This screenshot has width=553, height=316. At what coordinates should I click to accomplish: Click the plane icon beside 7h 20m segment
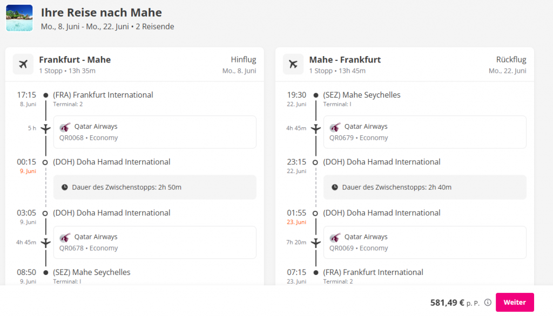pyautogui.click(x=315, y=242)
